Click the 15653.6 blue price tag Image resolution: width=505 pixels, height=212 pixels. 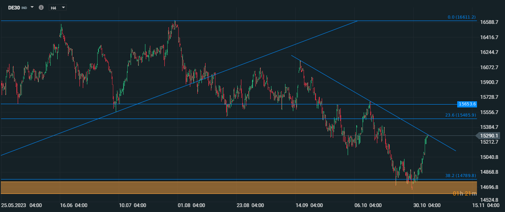pyautogui.click(x=468, y=104)
